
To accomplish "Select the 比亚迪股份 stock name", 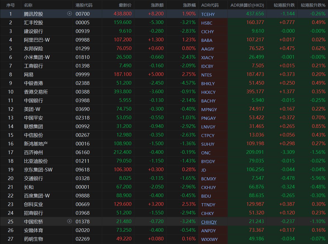I will tap(36, 161).
